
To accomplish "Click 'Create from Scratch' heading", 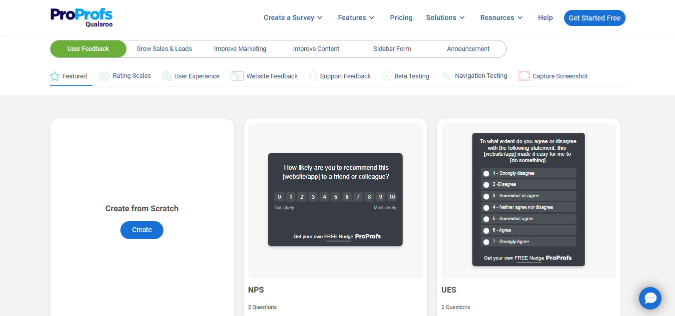I will (142, 209).
